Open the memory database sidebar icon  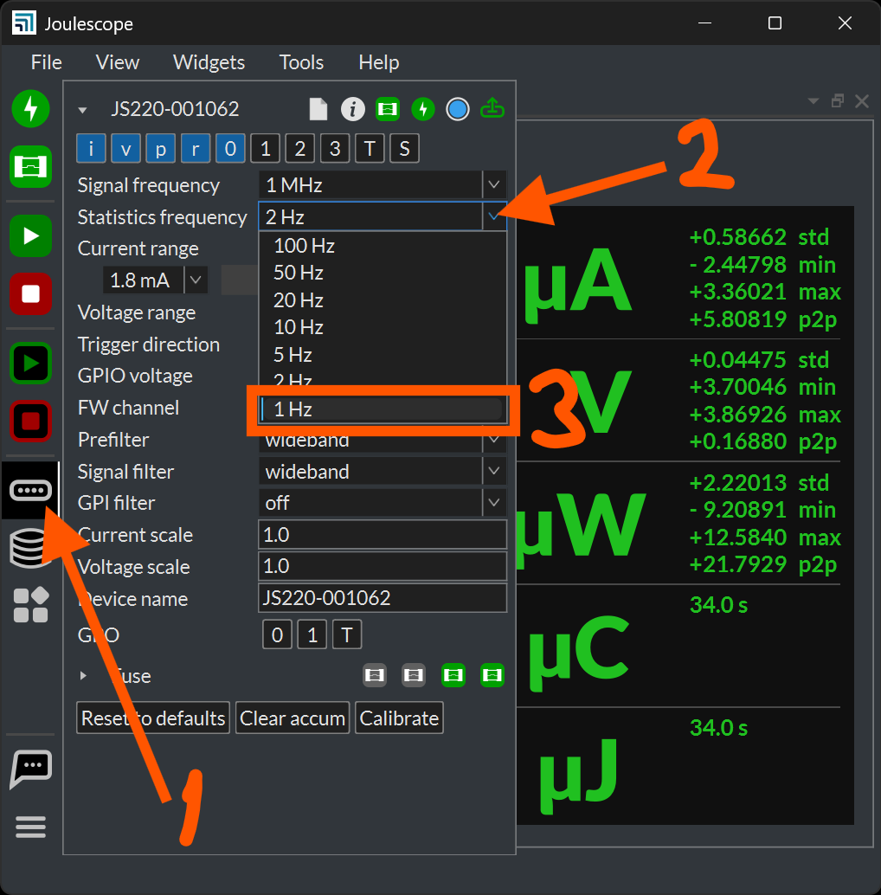tap(31, 550)
